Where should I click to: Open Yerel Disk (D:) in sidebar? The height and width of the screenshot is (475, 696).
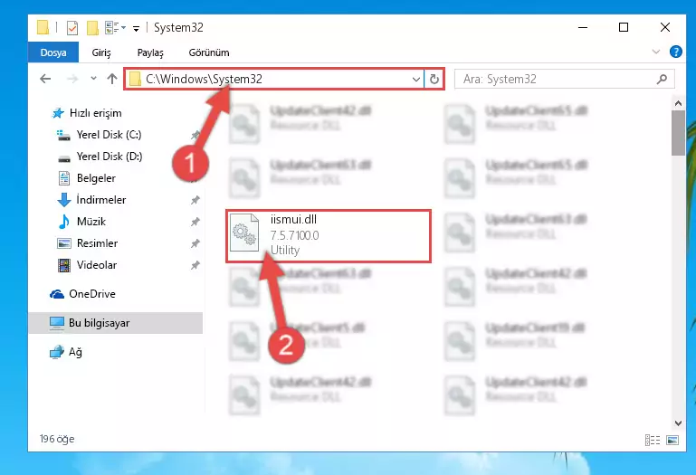[x=110, y=157]
